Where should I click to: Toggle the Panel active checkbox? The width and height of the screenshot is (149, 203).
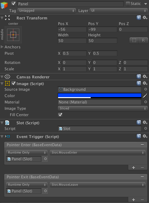(13, 4)
